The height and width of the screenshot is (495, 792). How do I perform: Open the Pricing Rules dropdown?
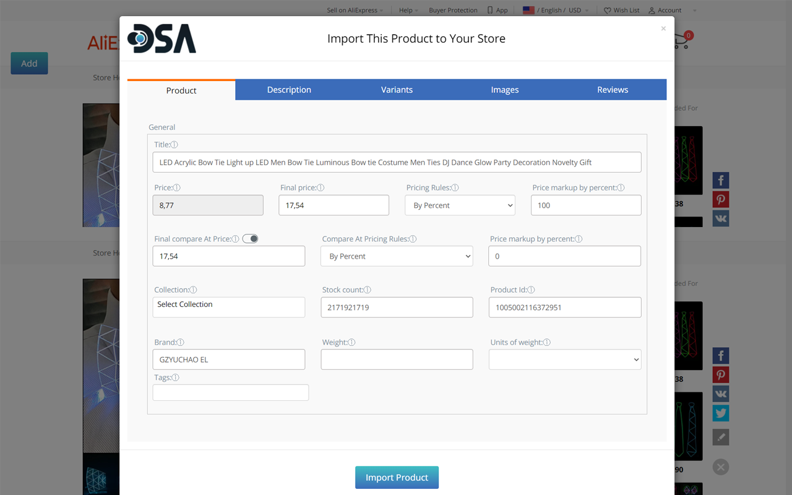click(460, 205)
